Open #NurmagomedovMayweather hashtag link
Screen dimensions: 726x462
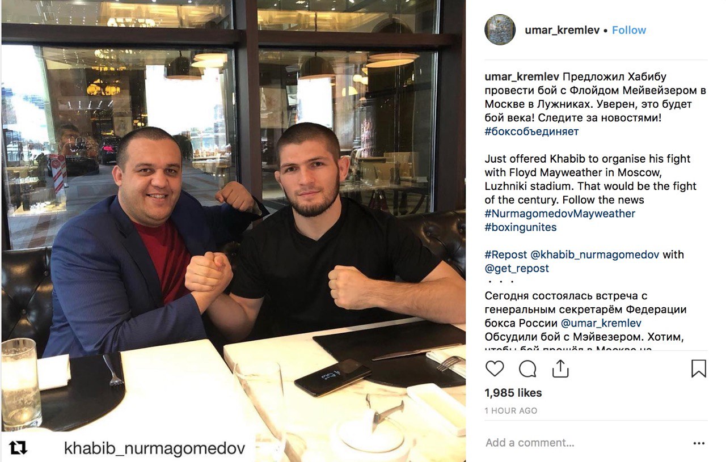coord(560,214)
